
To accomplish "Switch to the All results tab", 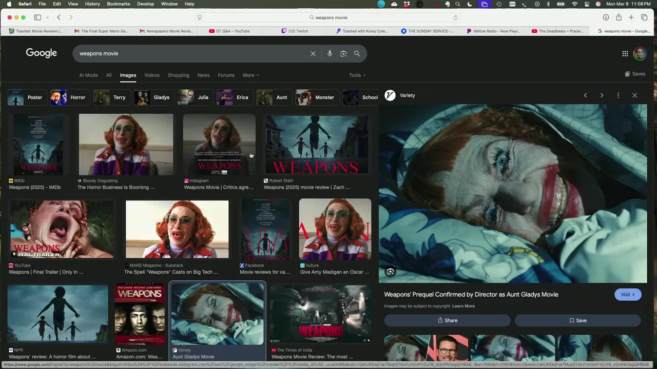I will pos(109,75).
